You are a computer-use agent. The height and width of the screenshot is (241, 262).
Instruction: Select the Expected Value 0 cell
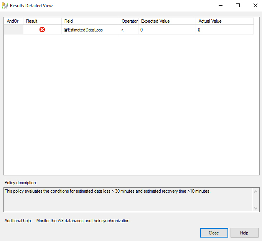[167, 30]
